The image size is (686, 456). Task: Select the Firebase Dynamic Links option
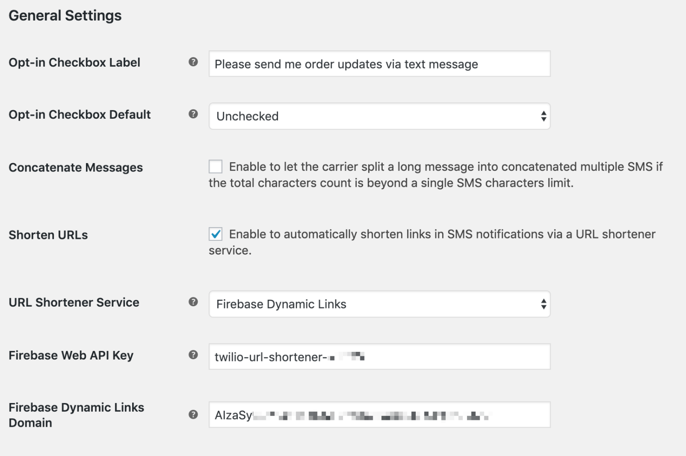tap(379, 304)
